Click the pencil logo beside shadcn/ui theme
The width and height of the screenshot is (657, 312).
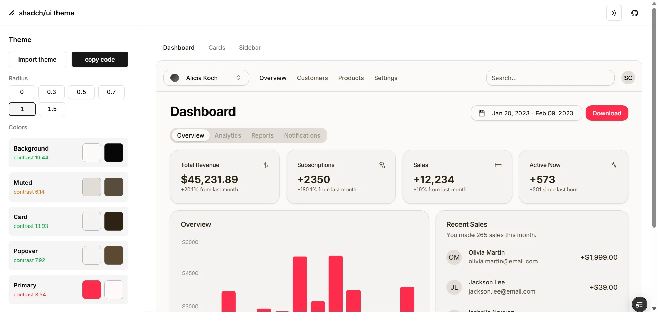pyautogui.click(x=12, y=13)
